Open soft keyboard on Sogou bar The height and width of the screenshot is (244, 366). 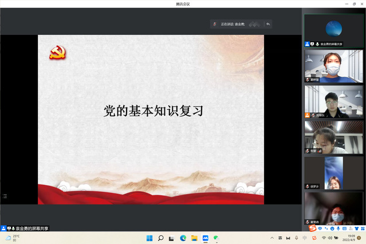coord(344,229)
